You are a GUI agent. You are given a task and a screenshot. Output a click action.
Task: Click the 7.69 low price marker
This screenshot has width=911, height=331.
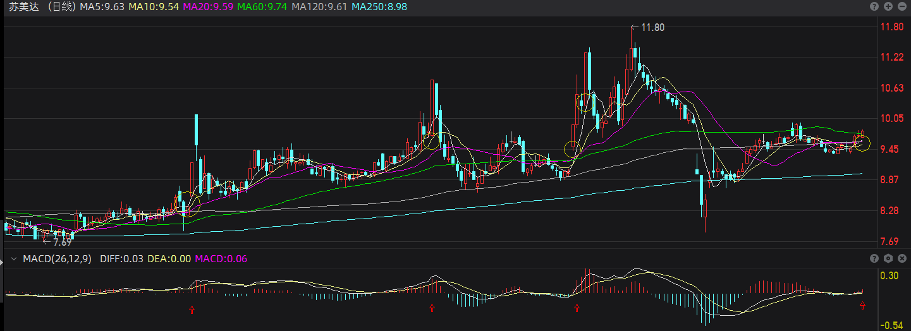click(x=62, y=242)
